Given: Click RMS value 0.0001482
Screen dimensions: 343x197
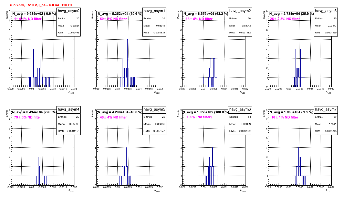Looking at the screenshot, I should click(x=245, y=33).
